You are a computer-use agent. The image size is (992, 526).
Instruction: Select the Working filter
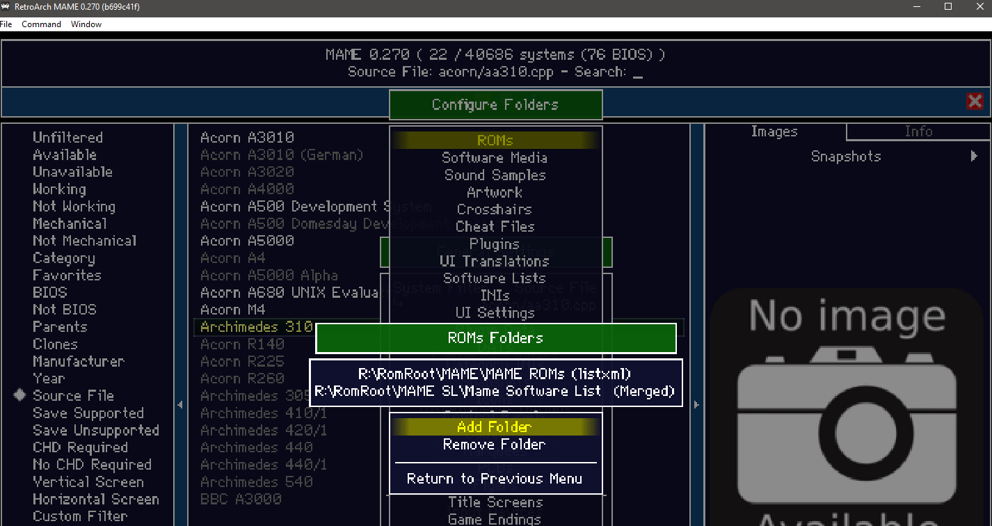pos(59,189)
